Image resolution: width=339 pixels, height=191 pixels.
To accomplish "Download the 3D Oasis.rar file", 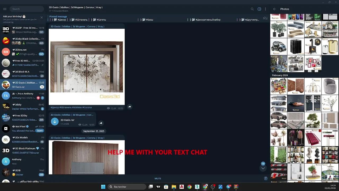I will (x=55, y=121).
